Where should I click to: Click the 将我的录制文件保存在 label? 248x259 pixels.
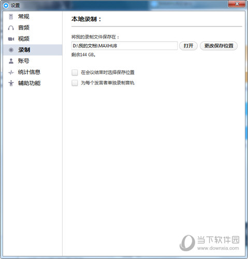pos(95,37)
